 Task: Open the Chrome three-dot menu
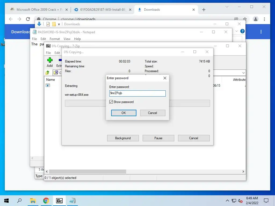click(x=265, y=19)
